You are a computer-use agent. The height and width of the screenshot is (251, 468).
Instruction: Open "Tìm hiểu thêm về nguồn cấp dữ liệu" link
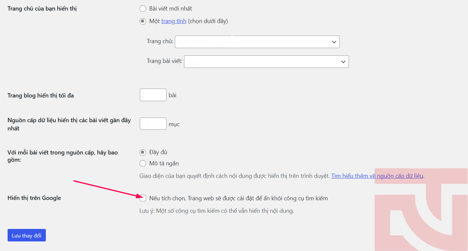coord(377,176)
